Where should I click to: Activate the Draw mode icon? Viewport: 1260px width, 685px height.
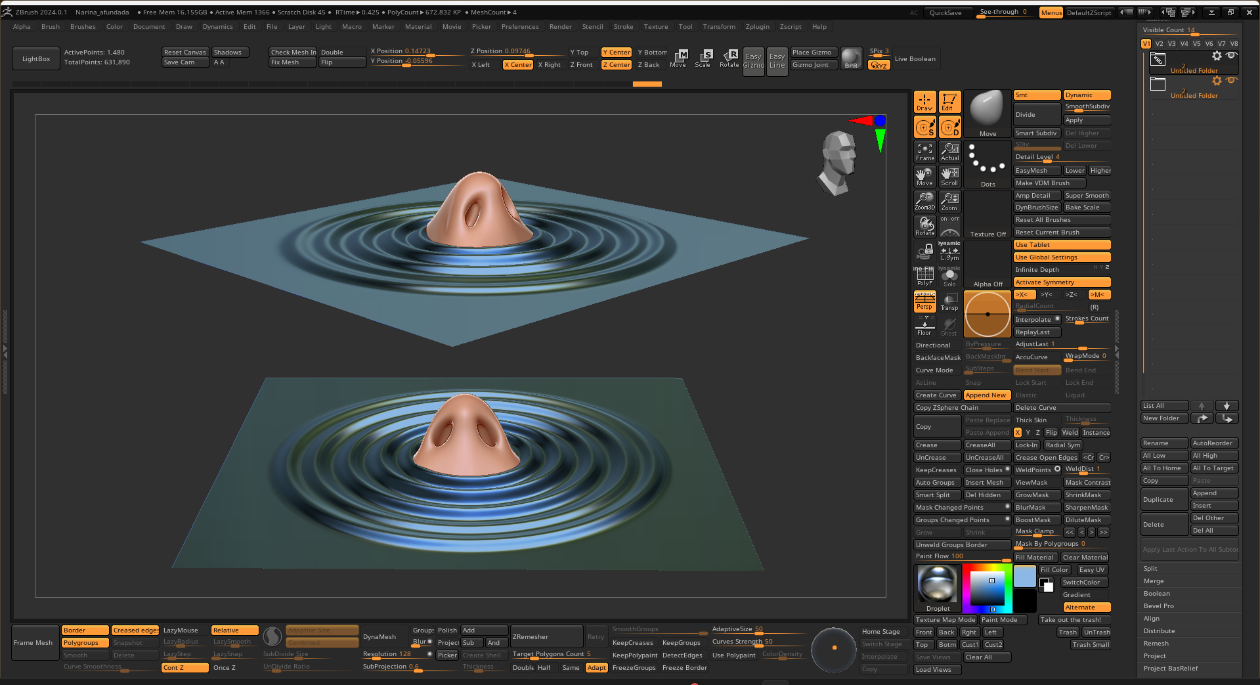click(924, 102)
